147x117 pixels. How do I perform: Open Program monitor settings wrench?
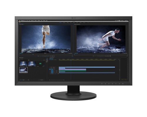[123, 53]
